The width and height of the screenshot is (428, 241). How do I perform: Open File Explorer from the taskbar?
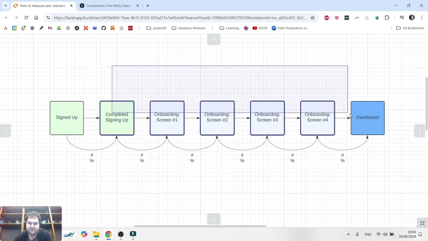[x=96, y=234]
